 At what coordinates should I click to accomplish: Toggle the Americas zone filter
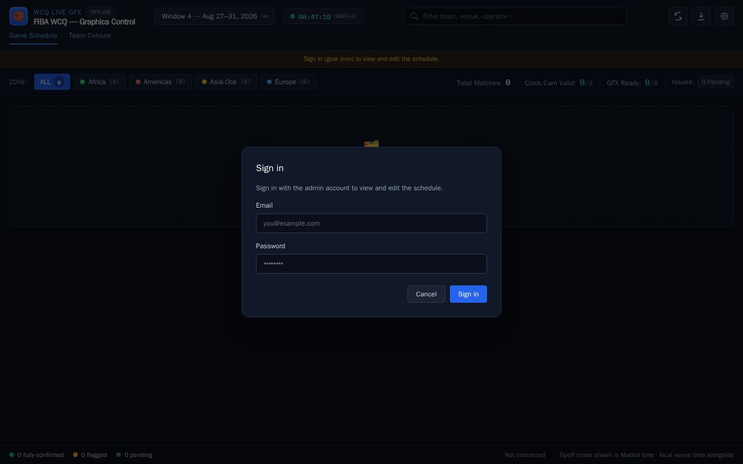coord(161,82)
